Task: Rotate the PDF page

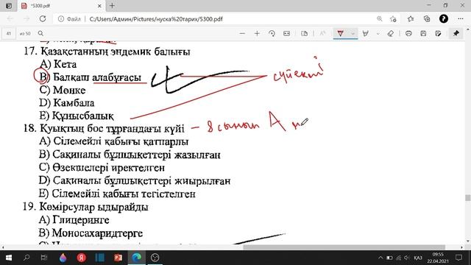Action: [x=272, y=33]
